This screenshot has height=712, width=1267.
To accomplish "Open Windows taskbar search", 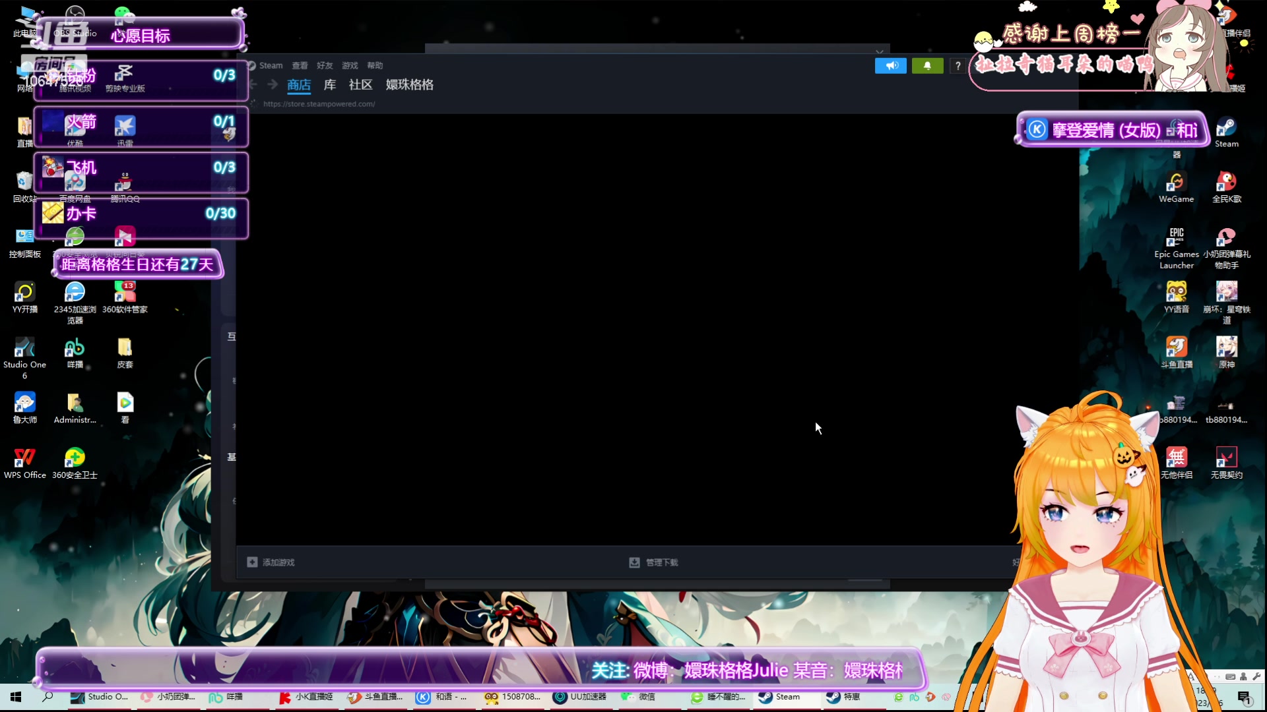I will tap(48, 697).
